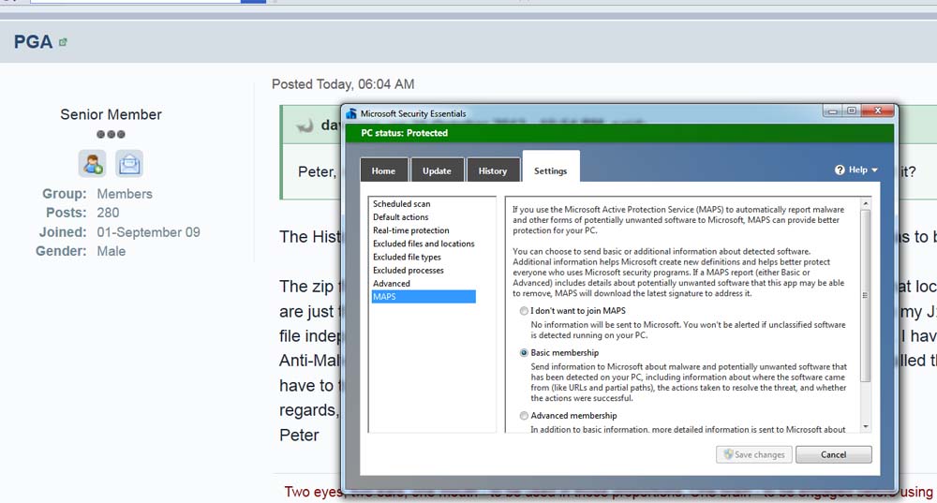Select Real-time protection in settings list
The width and height of the screenshot is (937, 503).
click(410, 230)
